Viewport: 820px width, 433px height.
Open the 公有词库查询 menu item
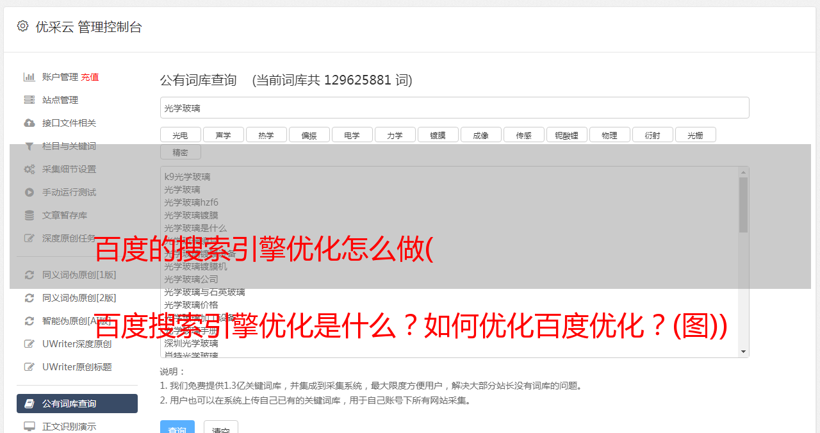coord(77,404)
